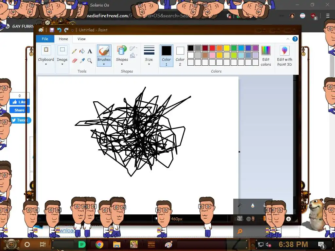This screenshot has width=335, height=251.
Task: Collapse the ribbon with the chevron
Action: [288, 39]
